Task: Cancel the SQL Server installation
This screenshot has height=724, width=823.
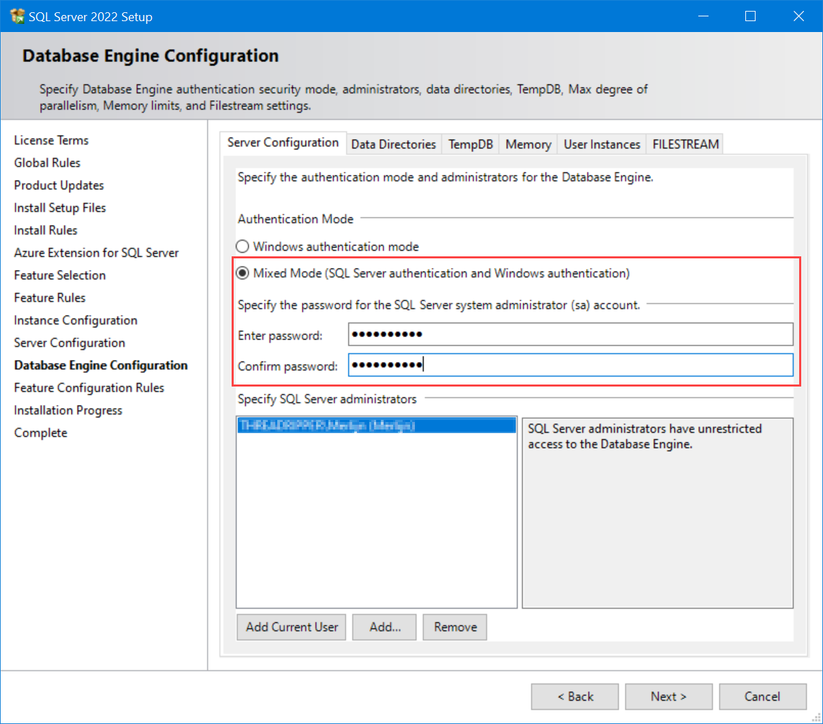Action: coord(762,696)
